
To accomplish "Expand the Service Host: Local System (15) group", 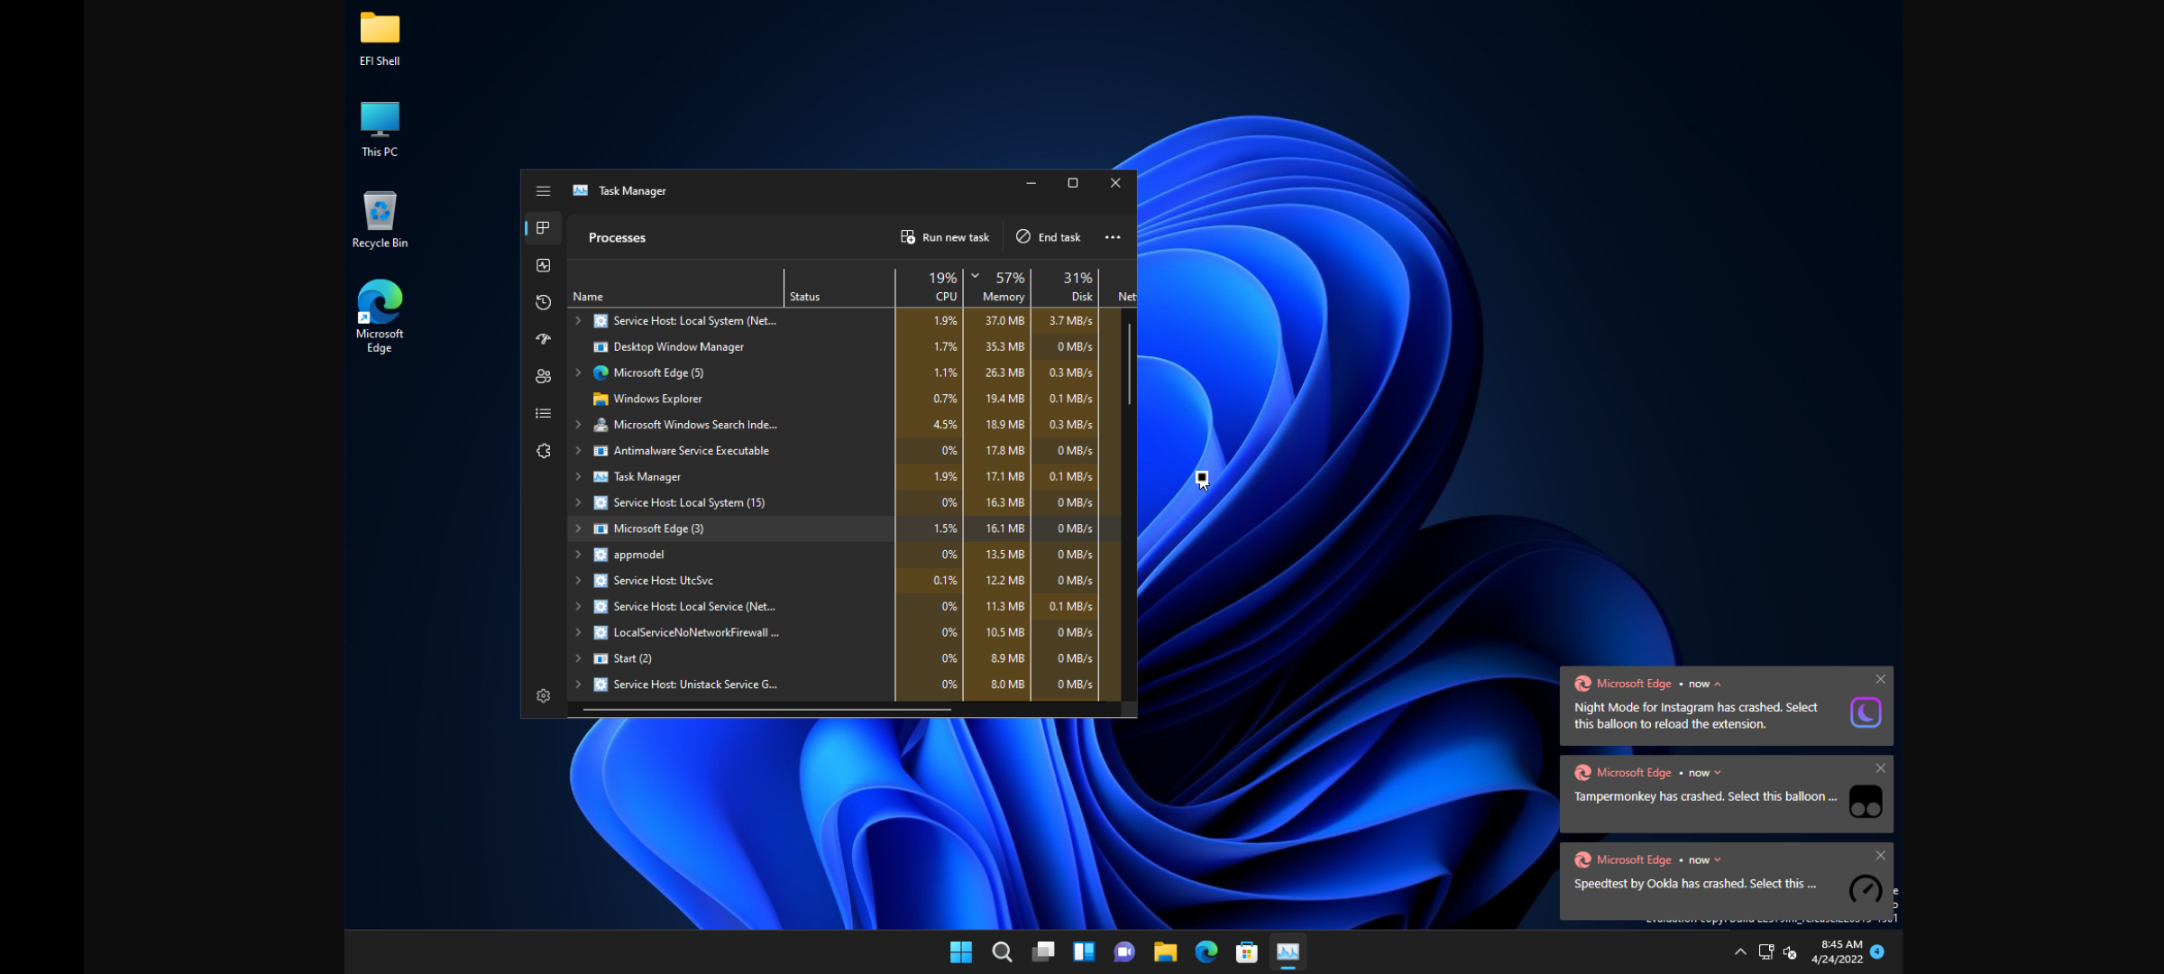I will point(578,502).
